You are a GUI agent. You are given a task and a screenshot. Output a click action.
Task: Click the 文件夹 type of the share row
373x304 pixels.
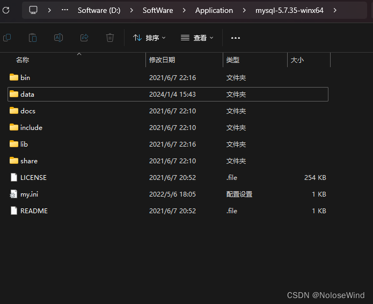pyautogui.click(x=236, y=161)
